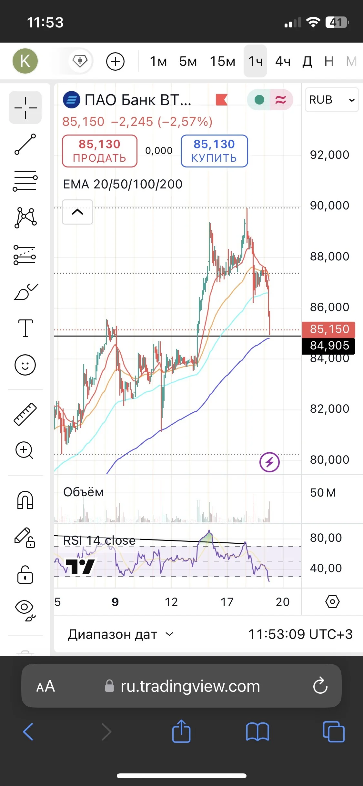Select the 1ч timeframe
The width and height of the screenshot is (363, 786).
tap(255, 61)
